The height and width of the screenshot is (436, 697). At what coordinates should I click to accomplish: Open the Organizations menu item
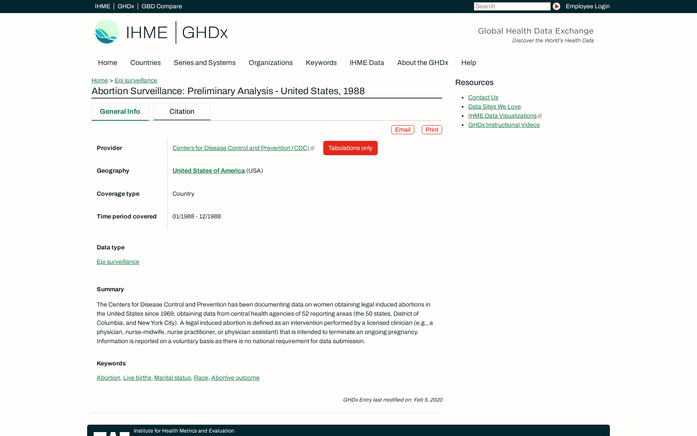[271, 62]
